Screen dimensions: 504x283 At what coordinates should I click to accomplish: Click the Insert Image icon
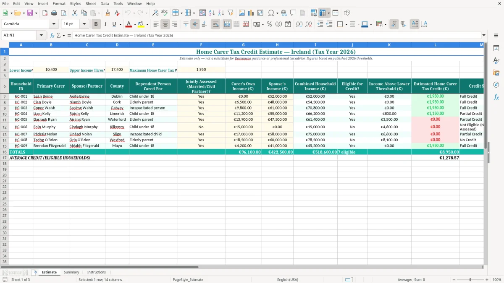(x=242, y=13)
